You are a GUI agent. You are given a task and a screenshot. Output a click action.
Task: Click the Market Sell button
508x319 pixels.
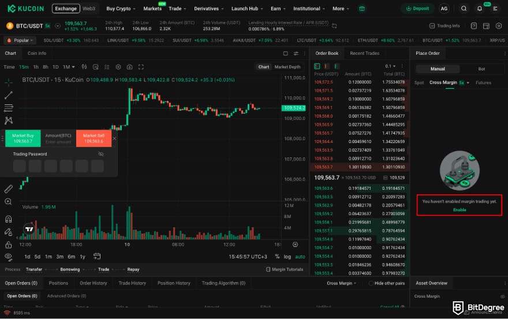[94, 138]
